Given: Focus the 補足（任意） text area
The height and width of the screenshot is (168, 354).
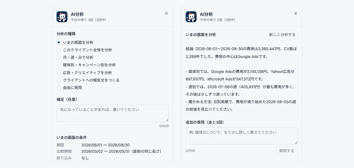Looking at the screenshot, I should (112, 113).
